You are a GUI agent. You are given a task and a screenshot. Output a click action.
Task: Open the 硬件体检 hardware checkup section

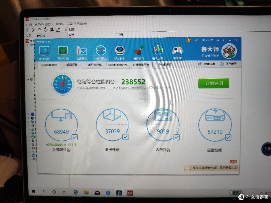(44, 53)
